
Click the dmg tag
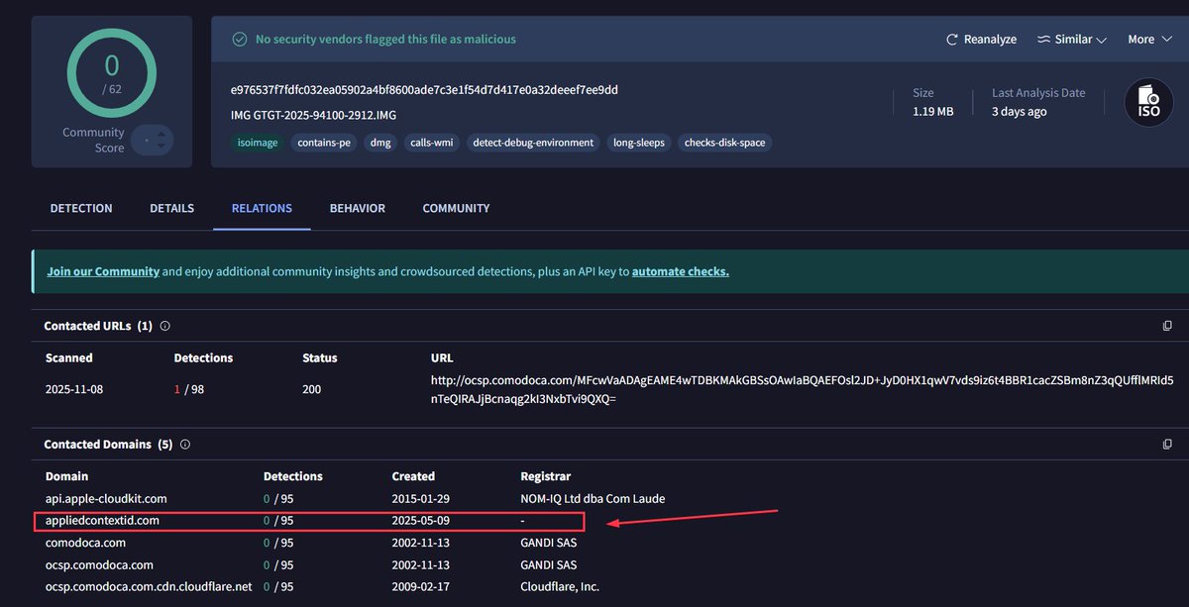[x=380, y=143]
